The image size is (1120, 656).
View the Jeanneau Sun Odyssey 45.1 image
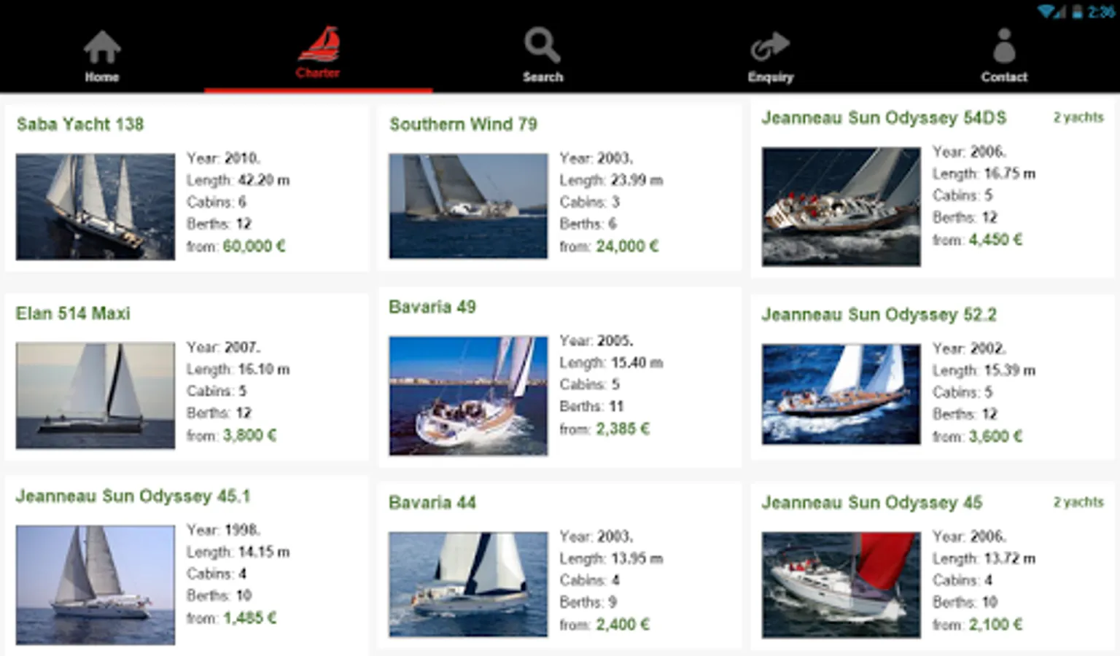[96, 585]
